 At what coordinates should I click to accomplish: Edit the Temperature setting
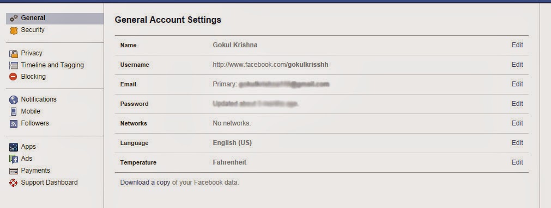click(517, 162)
